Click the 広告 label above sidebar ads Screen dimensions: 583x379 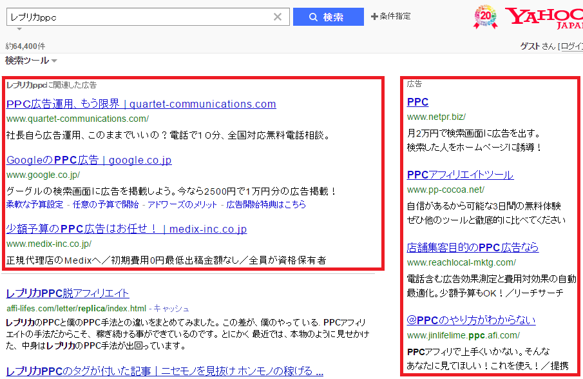(414, 84)
